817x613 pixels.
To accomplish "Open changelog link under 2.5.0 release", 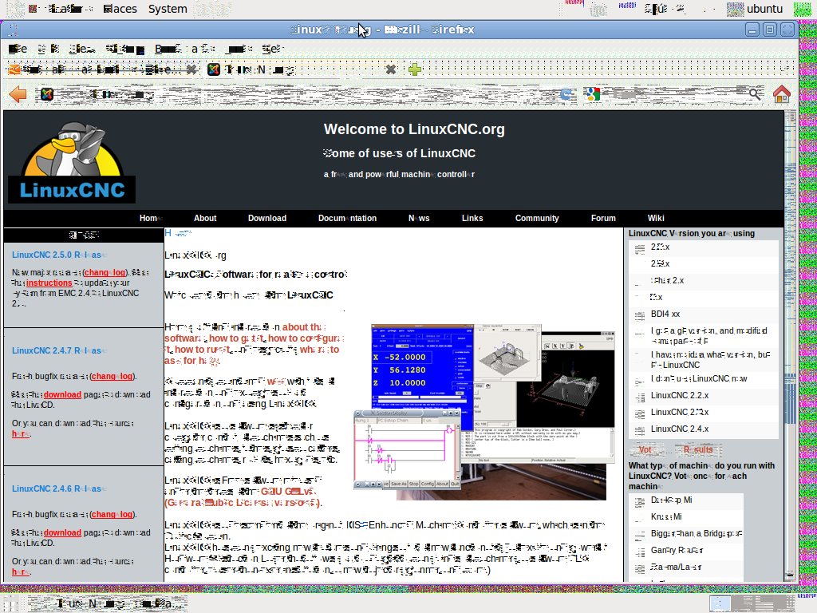I will pyautogui.click(x=105, y=273).
